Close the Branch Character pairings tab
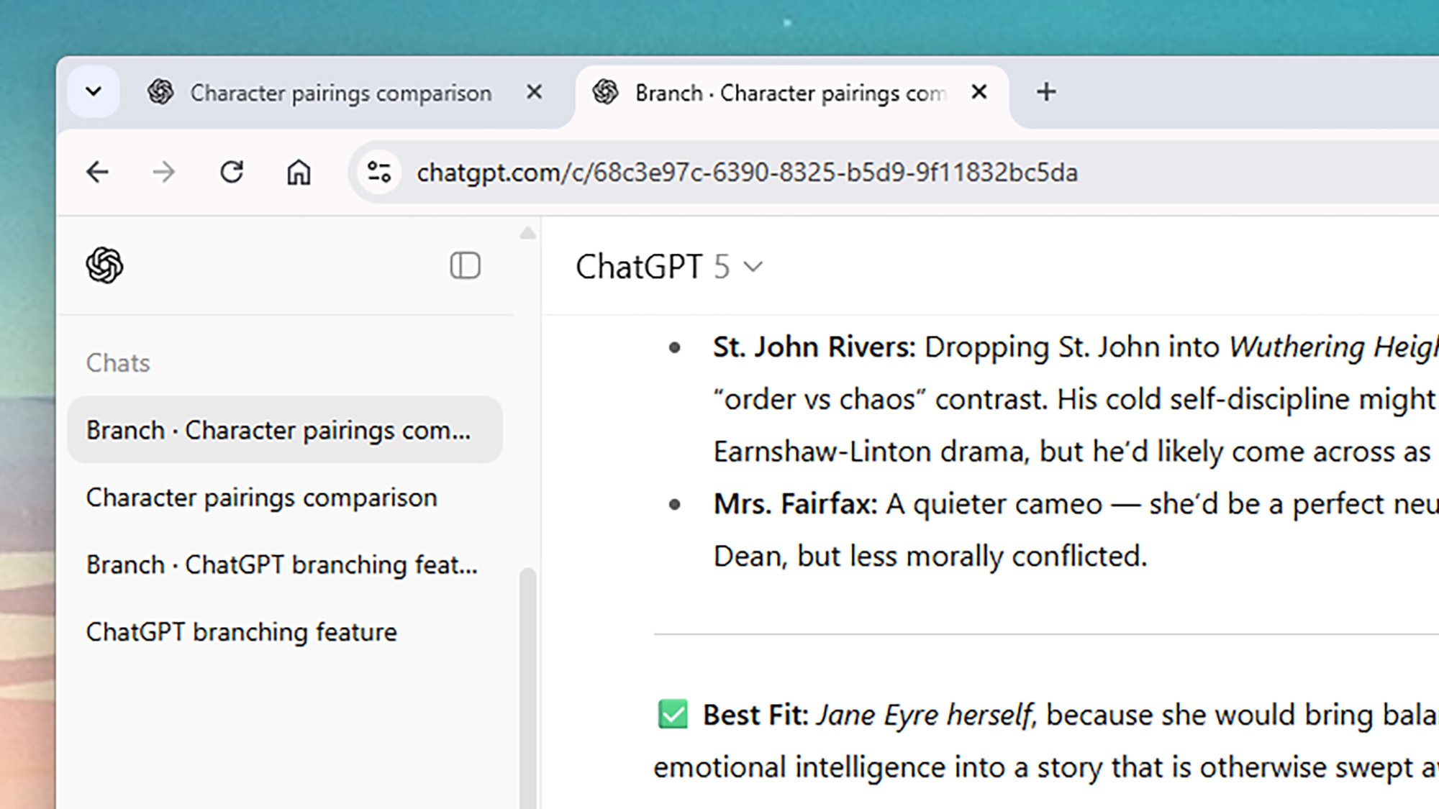 979,92
